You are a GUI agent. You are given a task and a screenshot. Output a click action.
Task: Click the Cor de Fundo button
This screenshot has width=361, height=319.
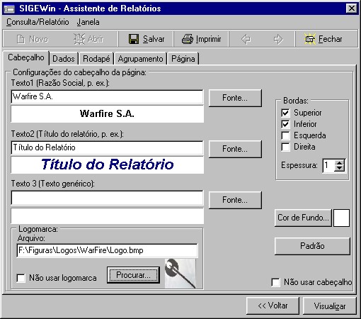[303, 218]
